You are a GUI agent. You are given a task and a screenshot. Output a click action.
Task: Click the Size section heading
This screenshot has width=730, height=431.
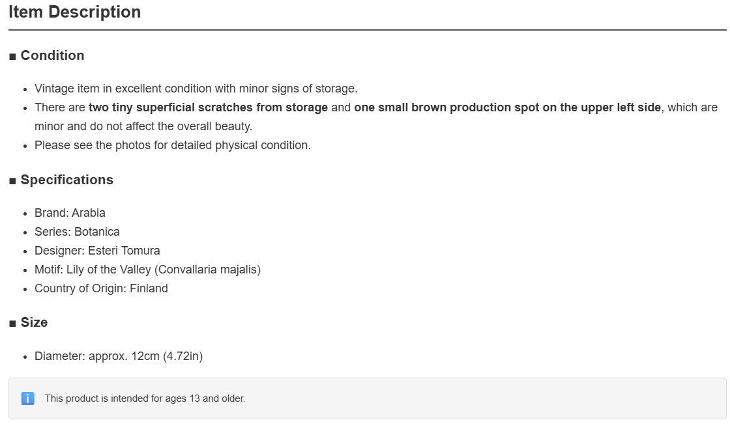[34, 323]
